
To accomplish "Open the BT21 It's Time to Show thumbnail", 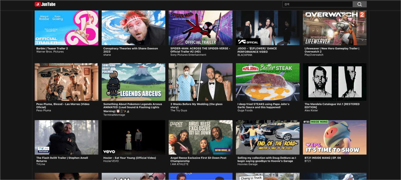I will pyautogui.click(x=335, y=137).
